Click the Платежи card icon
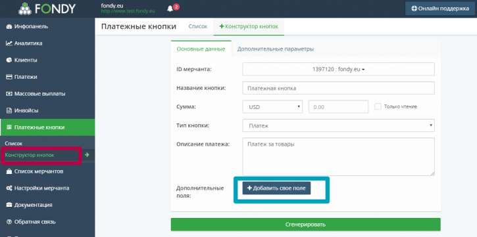477x237 pixels. click(x=9, y=77)
